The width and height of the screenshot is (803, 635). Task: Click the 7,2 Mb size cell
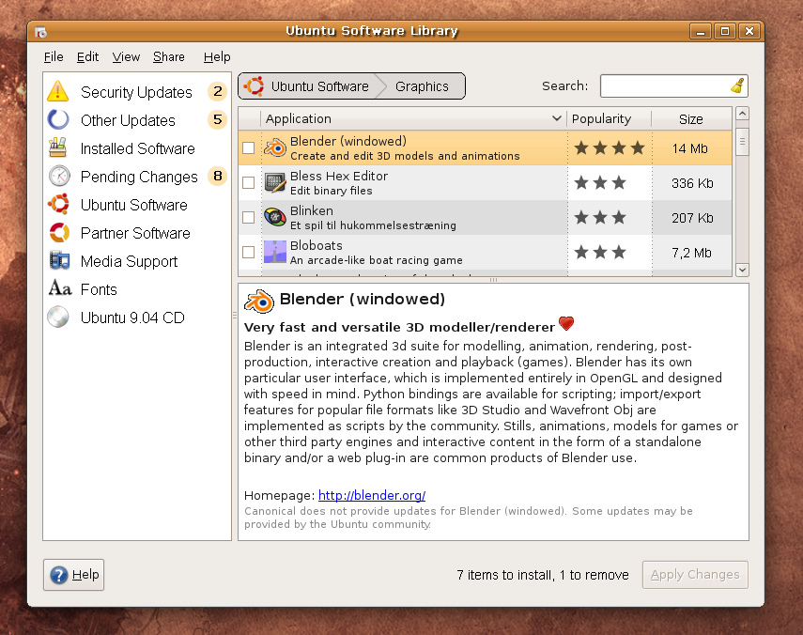pos(691,253)
